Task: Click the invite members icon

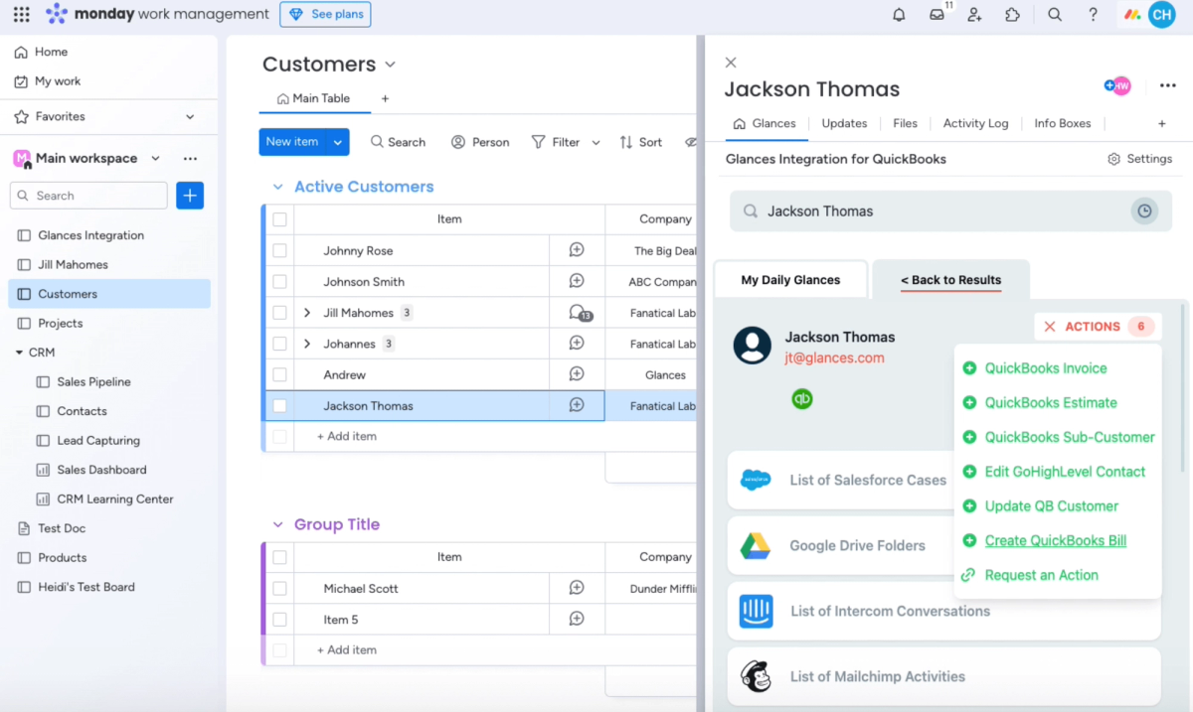Action: [974, 15]
